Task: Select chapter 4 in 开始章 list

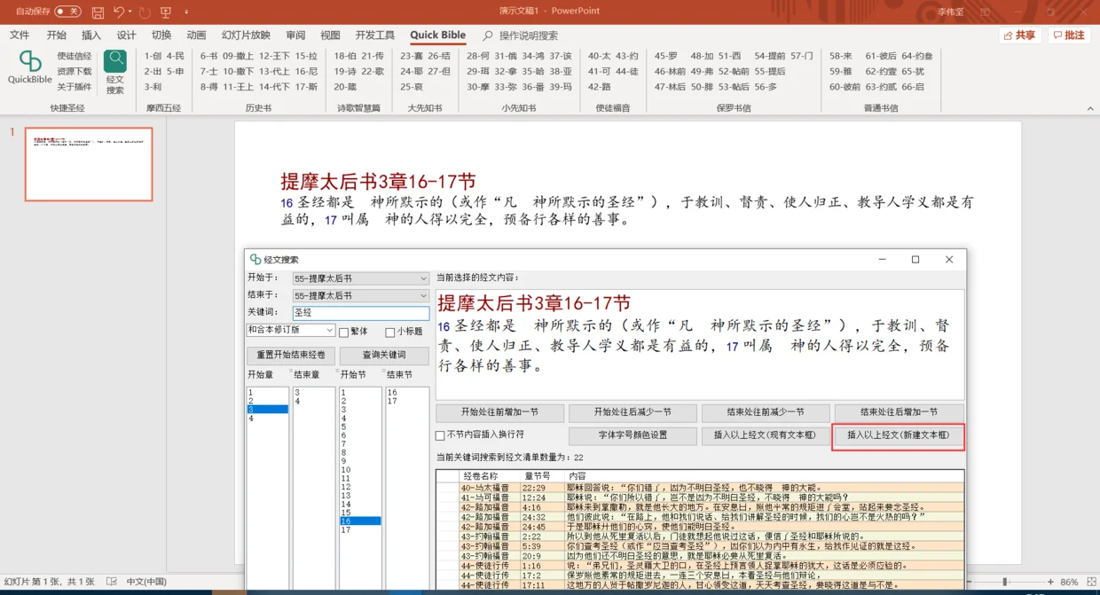Action: click(268, 419)
